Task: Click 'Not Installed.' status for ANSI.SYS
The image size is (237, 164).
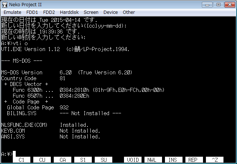Action: click(x=80, y=137)
